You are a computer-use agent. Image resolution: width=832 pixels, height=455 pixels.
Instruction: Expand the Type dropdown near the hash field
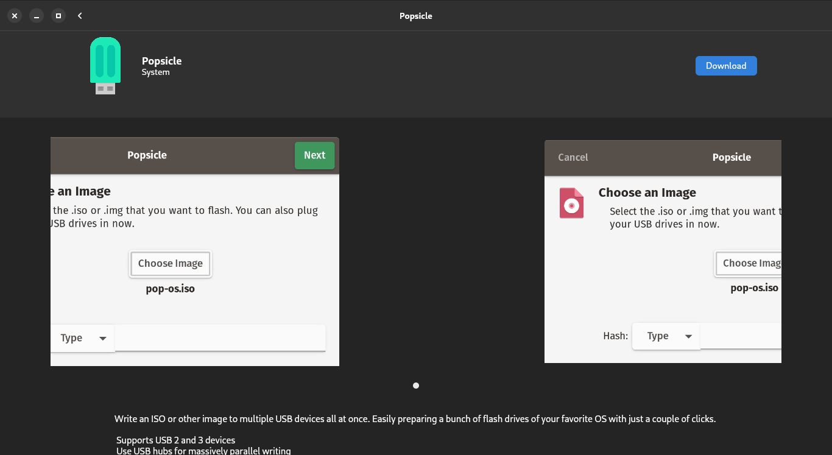click(x=666, y=336)
